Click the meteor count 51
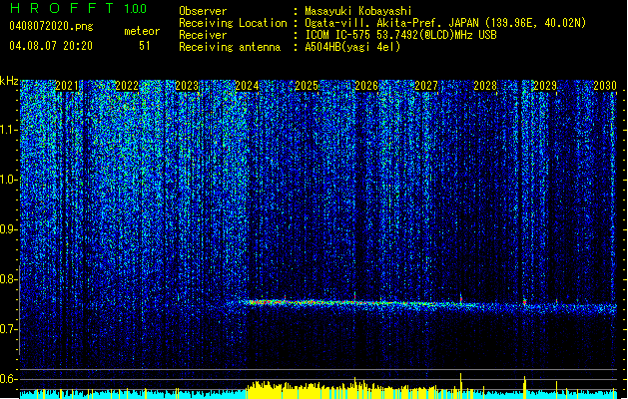This screenshot has height=399, width=628. 145,46
